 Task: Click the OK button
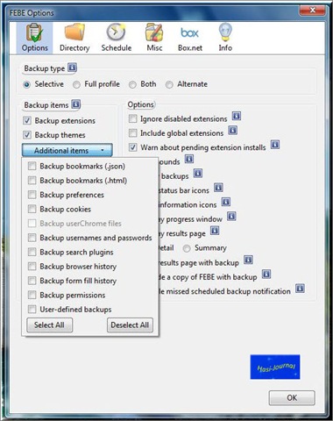(292, 397)
